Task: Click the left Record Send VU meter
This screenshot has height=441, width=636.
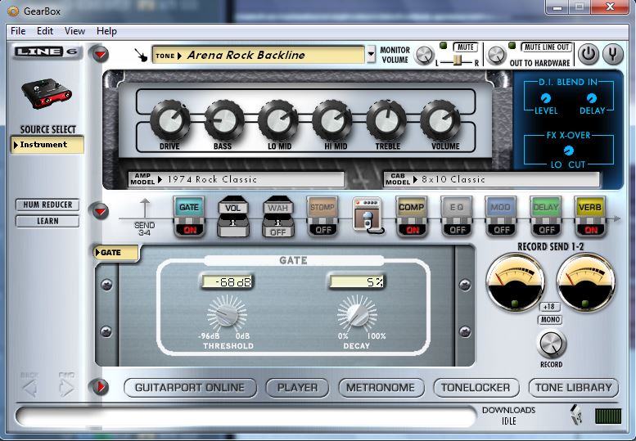Action: (x=515, y=282)
